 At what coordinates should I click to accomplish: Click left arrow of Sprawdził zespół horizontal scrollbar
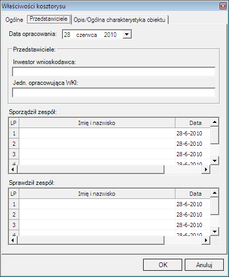[x=12, y=240]
